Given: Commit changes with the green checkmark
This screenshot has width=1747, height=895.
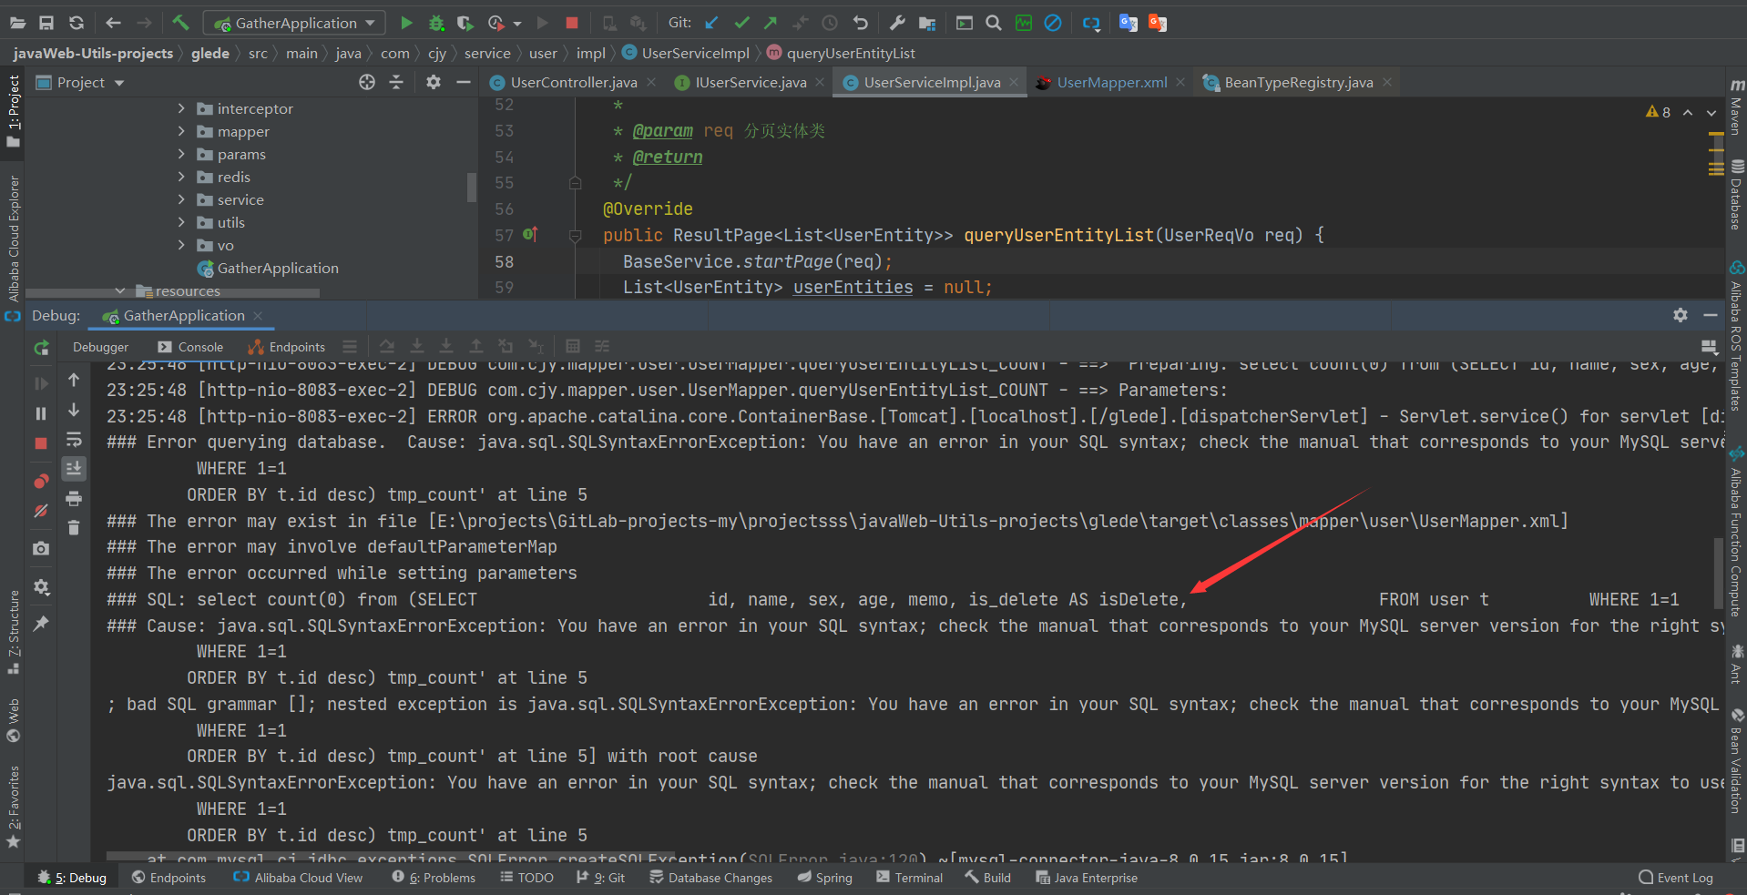Looking at the screenshot, I should pyautogui.click(x=741, y=23).
